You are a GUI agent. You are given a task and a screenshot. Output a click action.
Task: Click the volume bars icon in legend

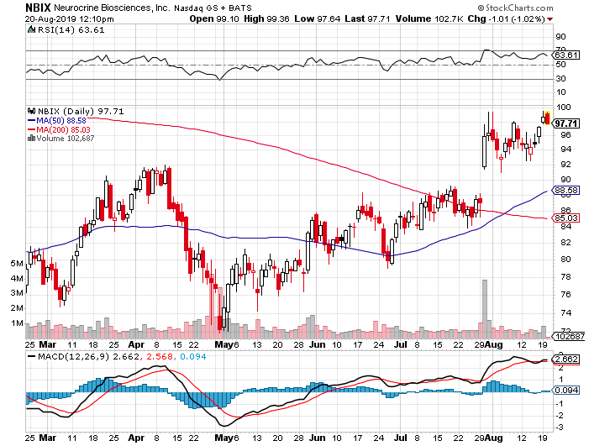click(x=32, y=138)
